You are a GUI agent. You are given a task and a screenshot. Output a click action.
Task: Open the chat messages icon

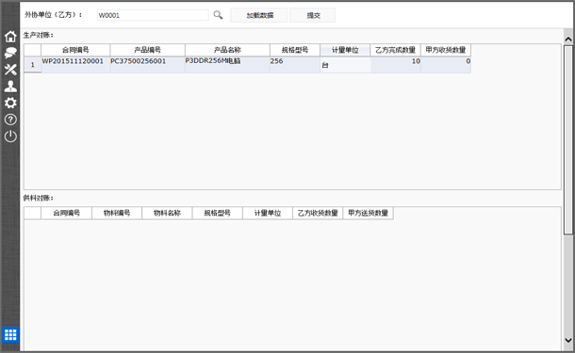[x=10, y=53]
